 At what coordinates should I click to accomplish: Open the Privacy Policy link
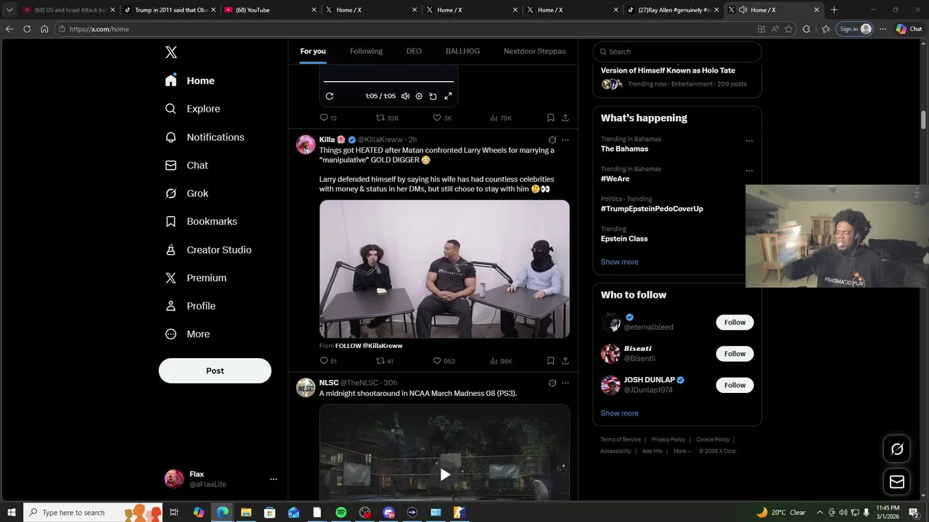(668, 439)
